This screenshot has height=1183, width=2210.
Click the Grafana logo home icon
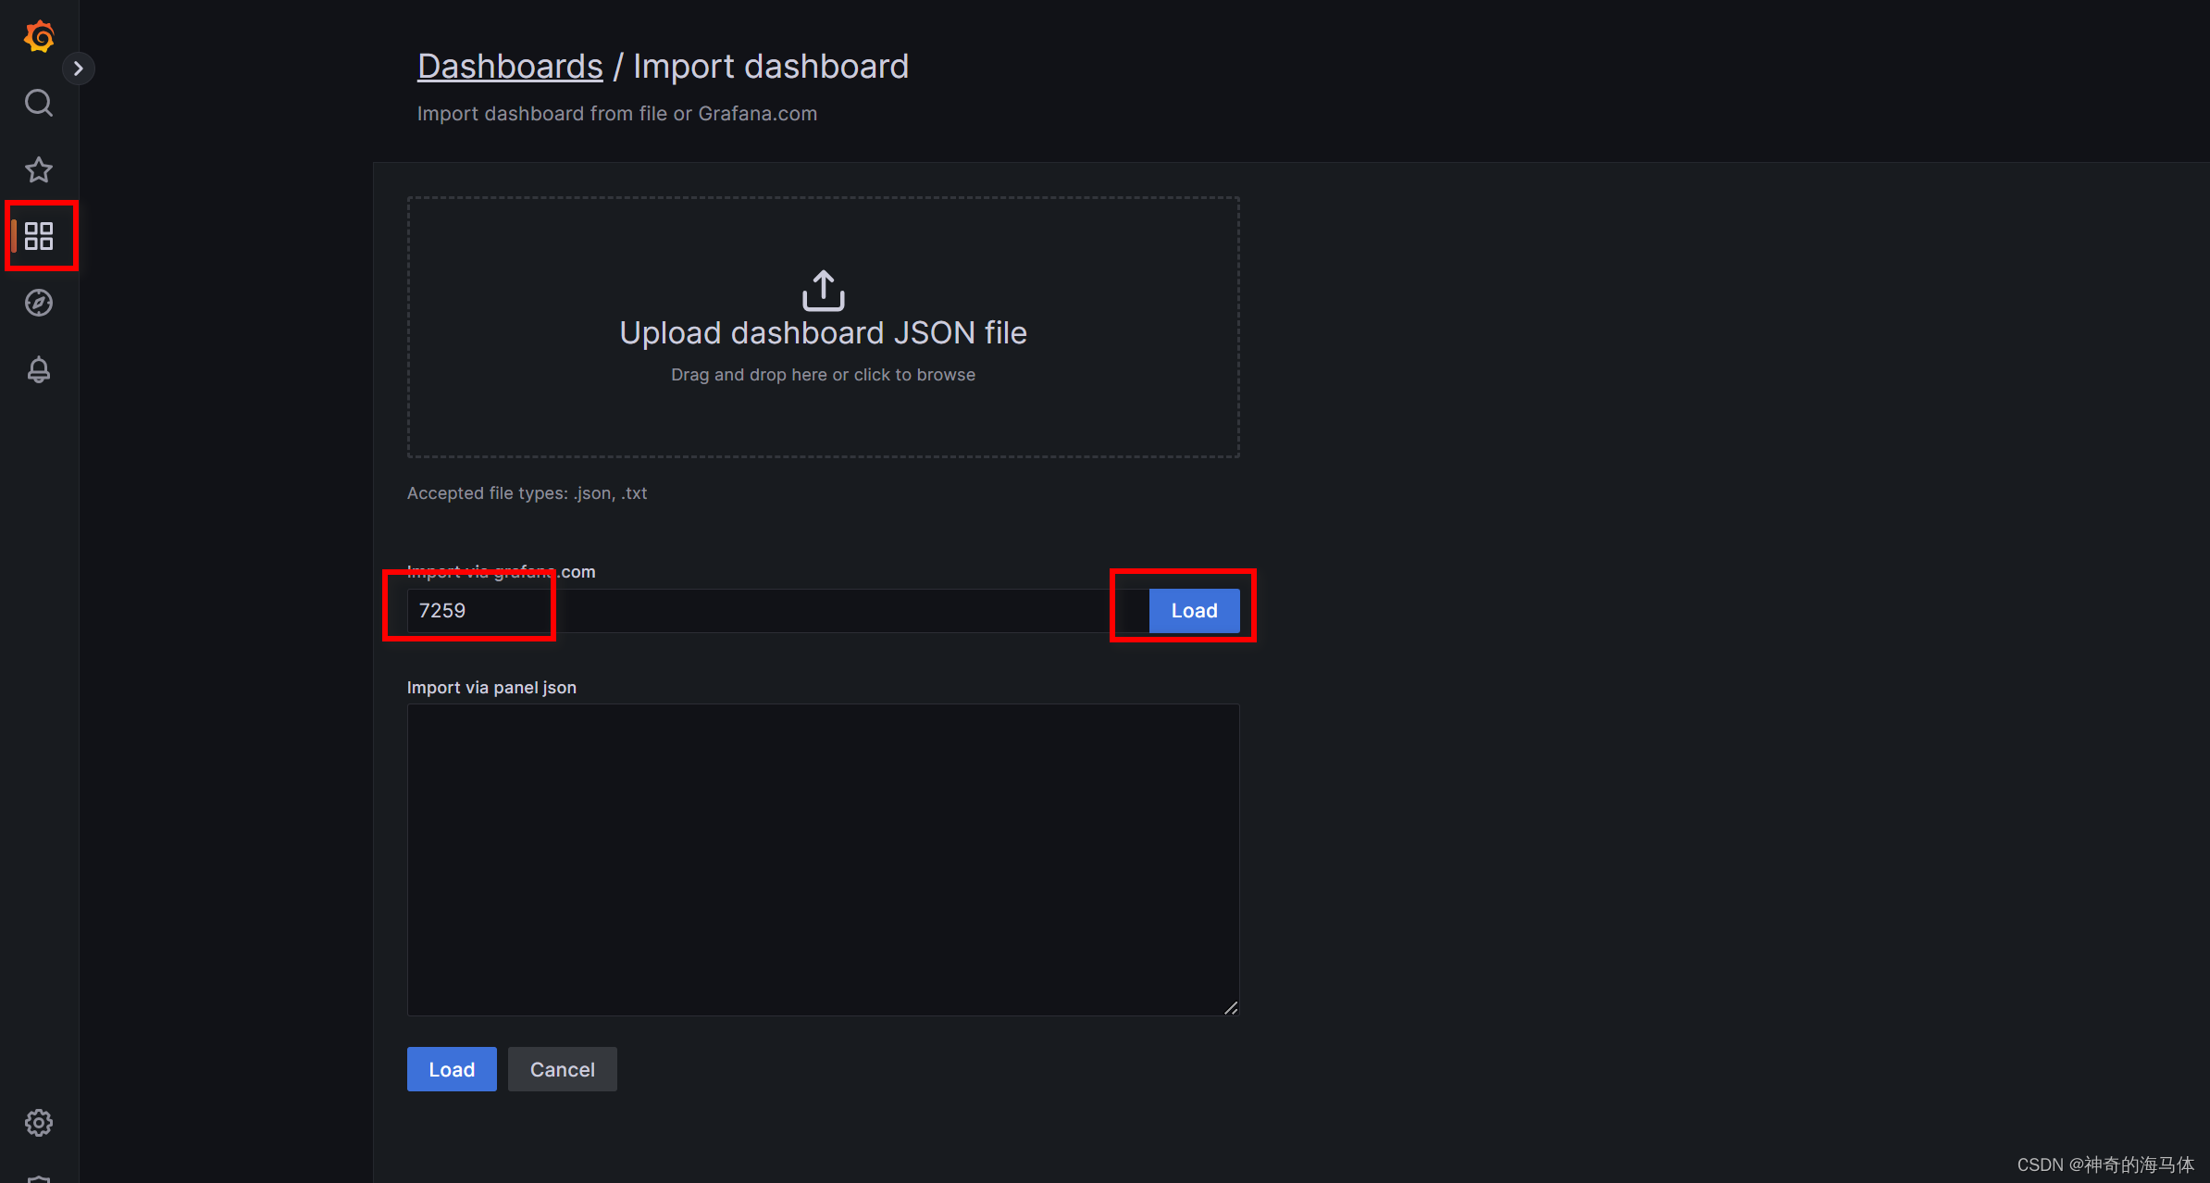(x=39, y=36)
